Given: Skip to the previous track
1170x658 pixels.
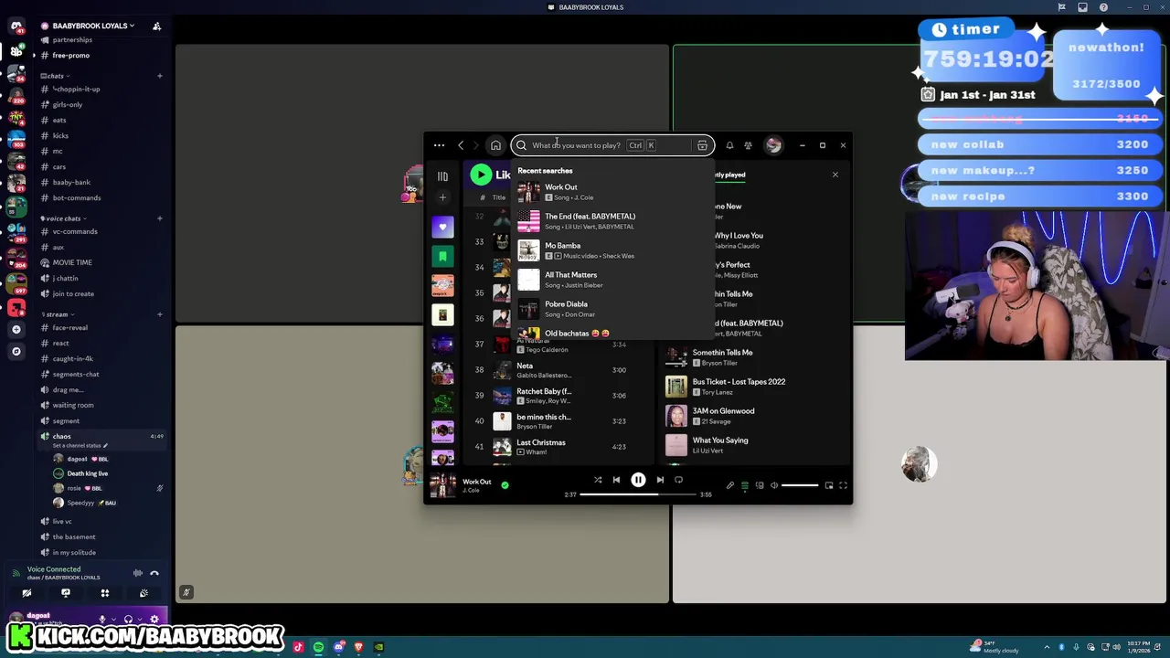Looking at the screenshot, I should coord(616,480).
